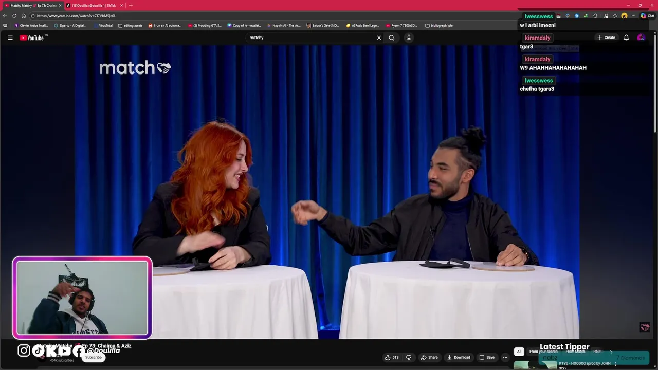Reload the page in the browser
Viewport: 658px width, 370px height.
click(14, 16)
